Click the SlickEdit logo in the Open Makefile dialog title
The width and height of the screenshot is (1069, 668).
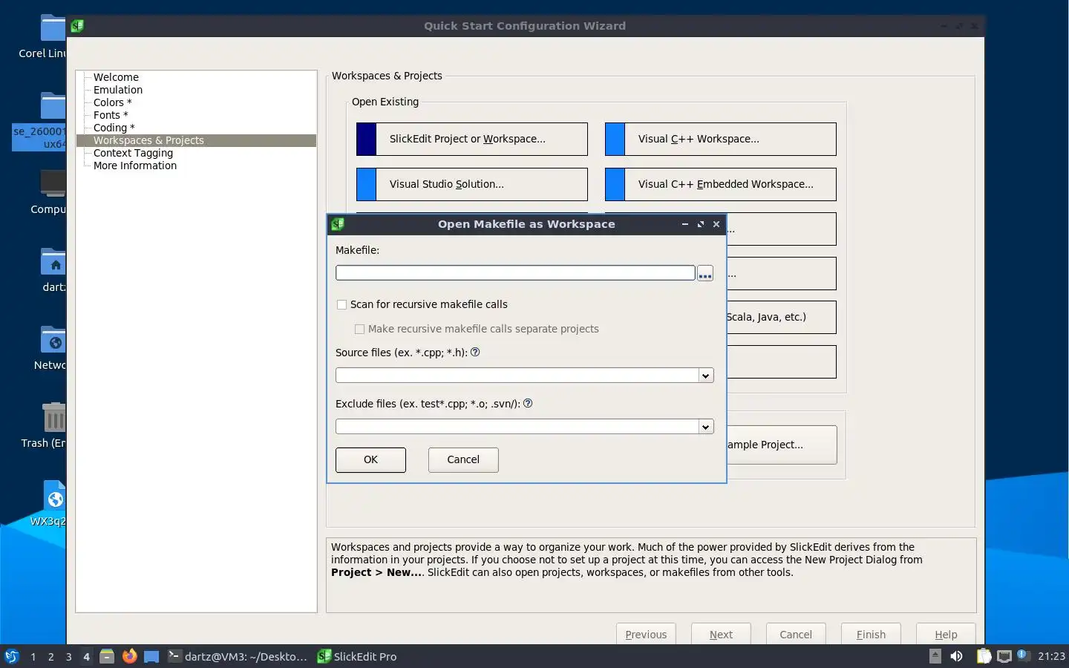pos(338,224)
